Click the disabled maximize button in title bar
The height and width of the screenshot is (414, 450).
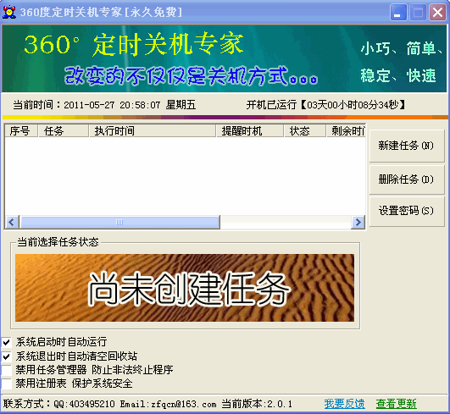tap(418, 13)
